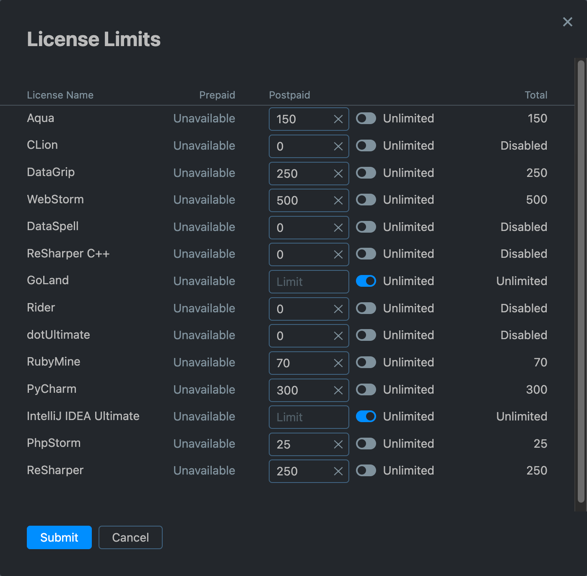Screen dimensions: 587x576
Task: Clear the DataSpell postpaid value
Action: (x=338, y=228)
